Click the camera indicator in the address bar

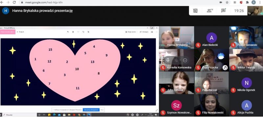click(221, 2)
